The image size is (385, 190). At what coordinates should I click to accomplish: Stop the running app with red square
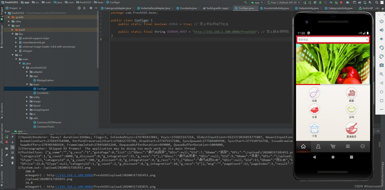click(6, 142)
